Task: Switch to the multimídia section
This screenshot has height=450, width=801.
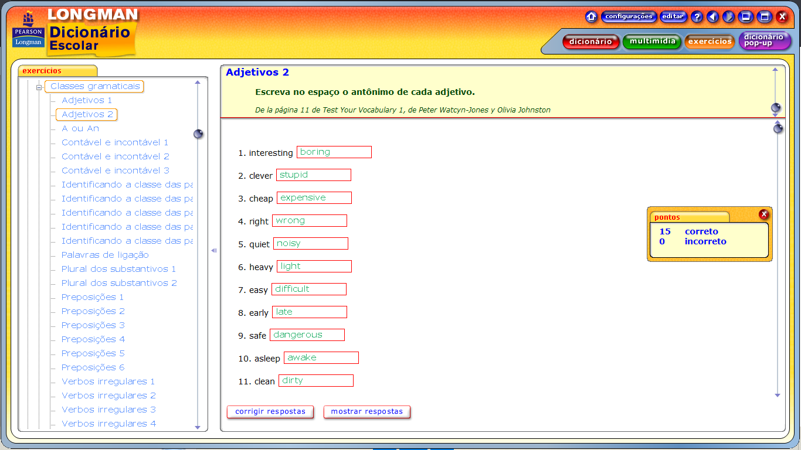Action: [x=652, y=42]
